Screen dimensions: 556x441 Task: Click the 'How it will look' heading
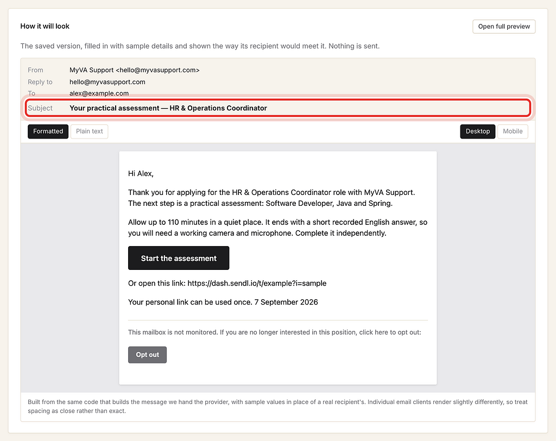45,26
